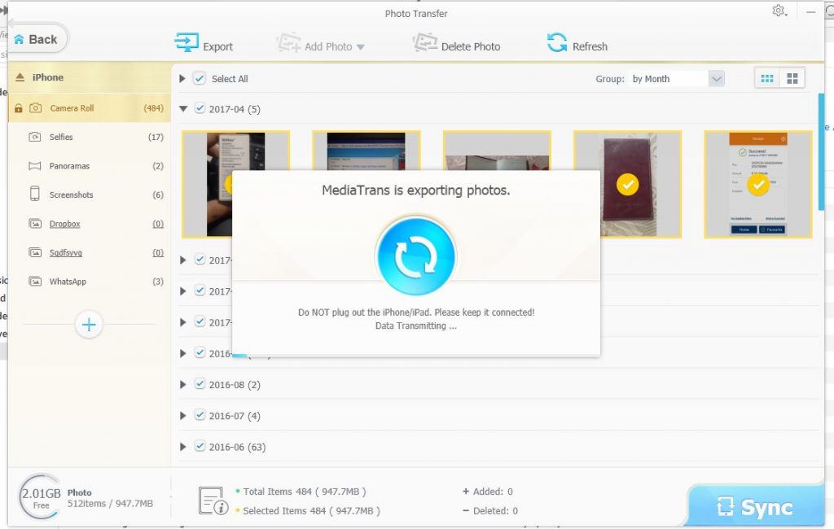The width and height of the screenshot is (834, 529).
Task: Click the Export photos icon
Action: click(187, 44)
